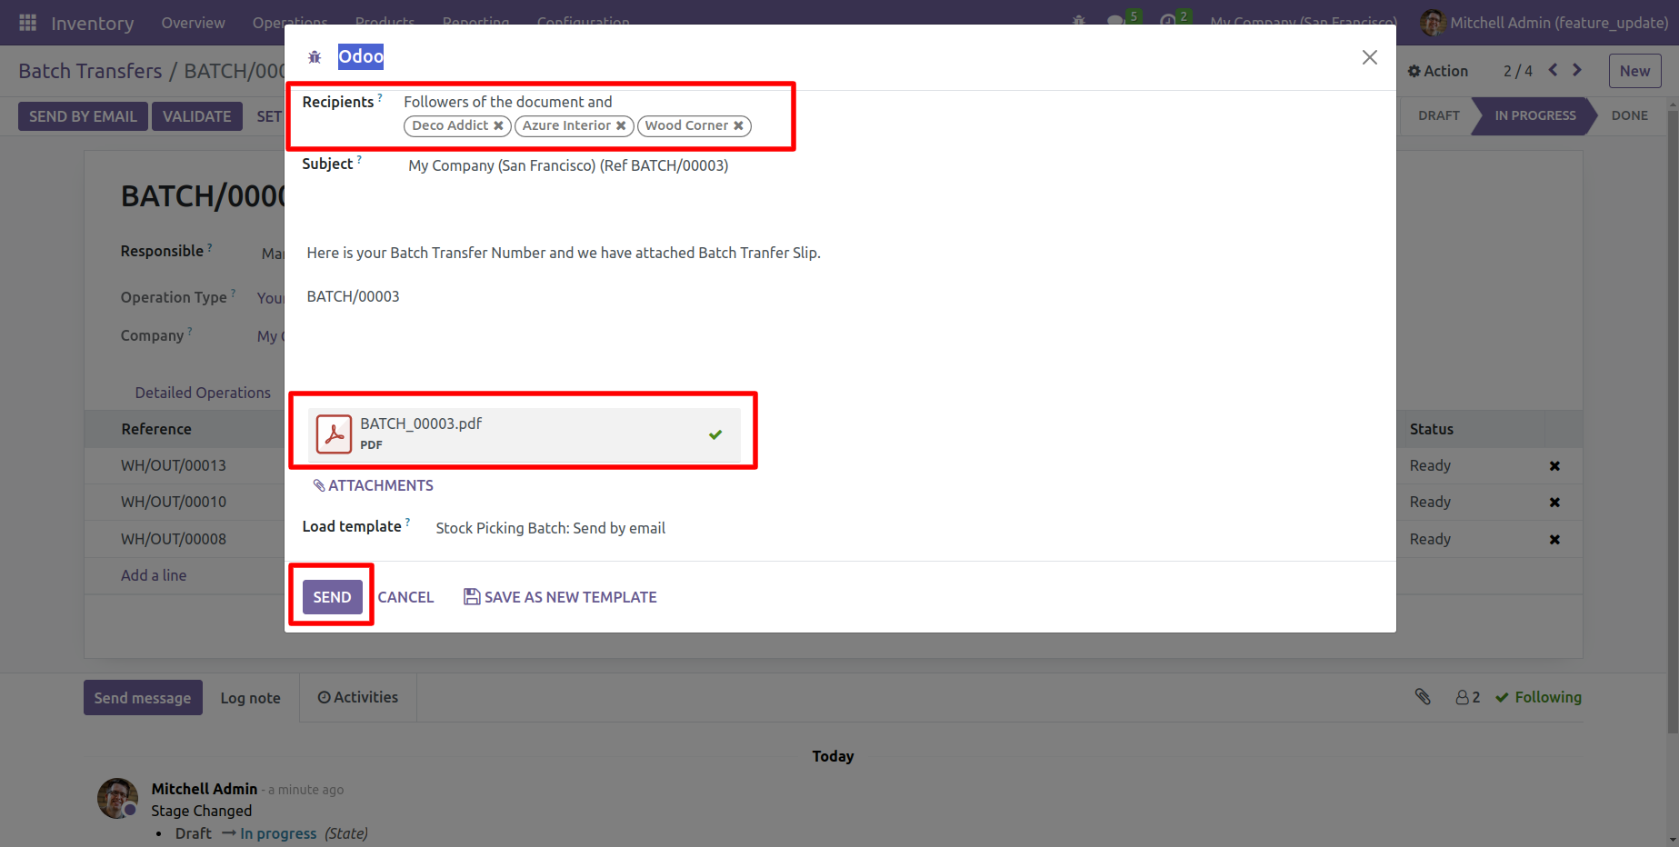Delete the WH/OUT/00008 row
1679x847 pixels.
(1554, 540)
